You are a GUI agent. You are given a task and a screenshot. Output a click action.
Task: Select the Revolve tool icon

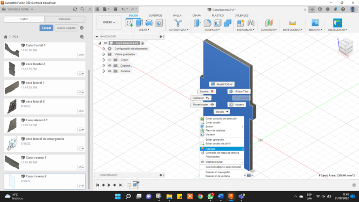[x=149, y=23]
